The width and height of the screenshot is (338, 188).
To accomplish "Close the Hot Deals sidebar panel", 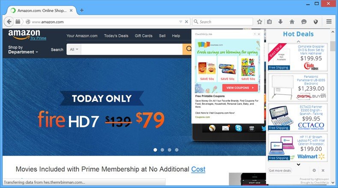I will pyautogui.click(x=323, y=170).
